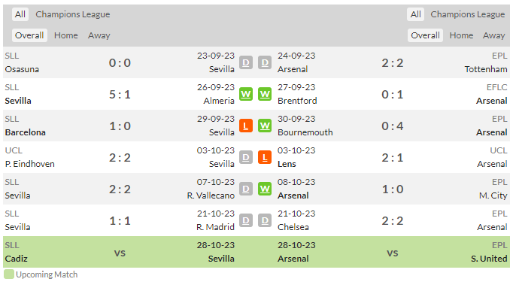Switch Sevilla's results to Home
Viewport: 513px width, 300px height.
(65, 35)
